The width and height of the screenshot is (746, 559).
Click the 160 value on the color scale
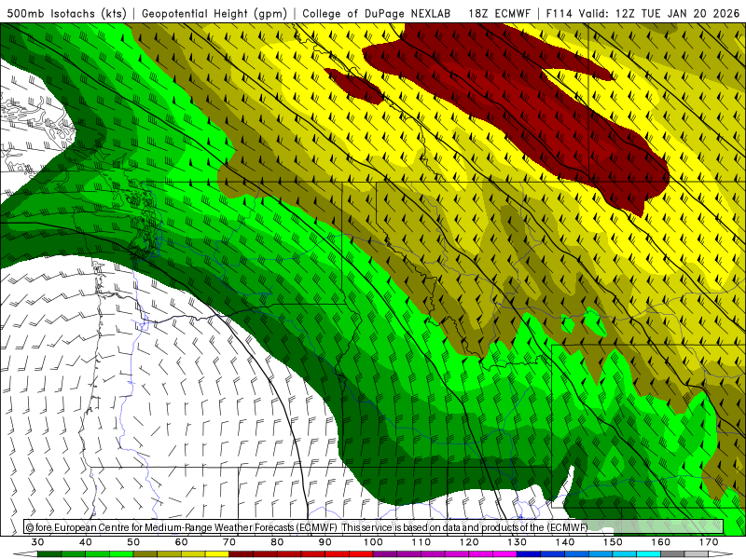661,542
